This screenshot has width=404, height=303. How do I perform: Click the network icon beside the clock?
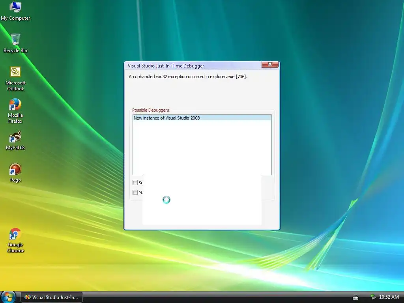click(373, 297)
